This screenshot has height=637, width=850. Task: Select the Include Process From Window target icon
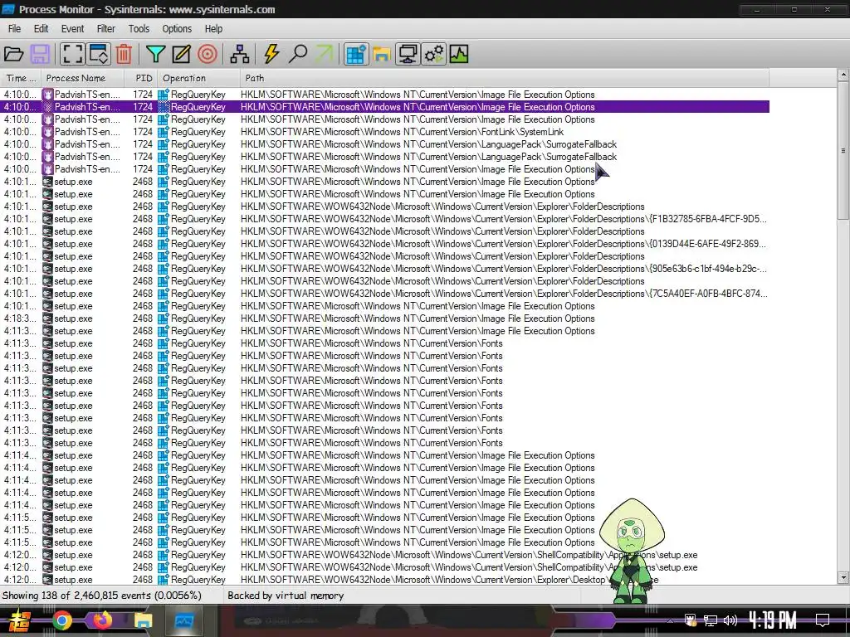(x=207, y=54)
